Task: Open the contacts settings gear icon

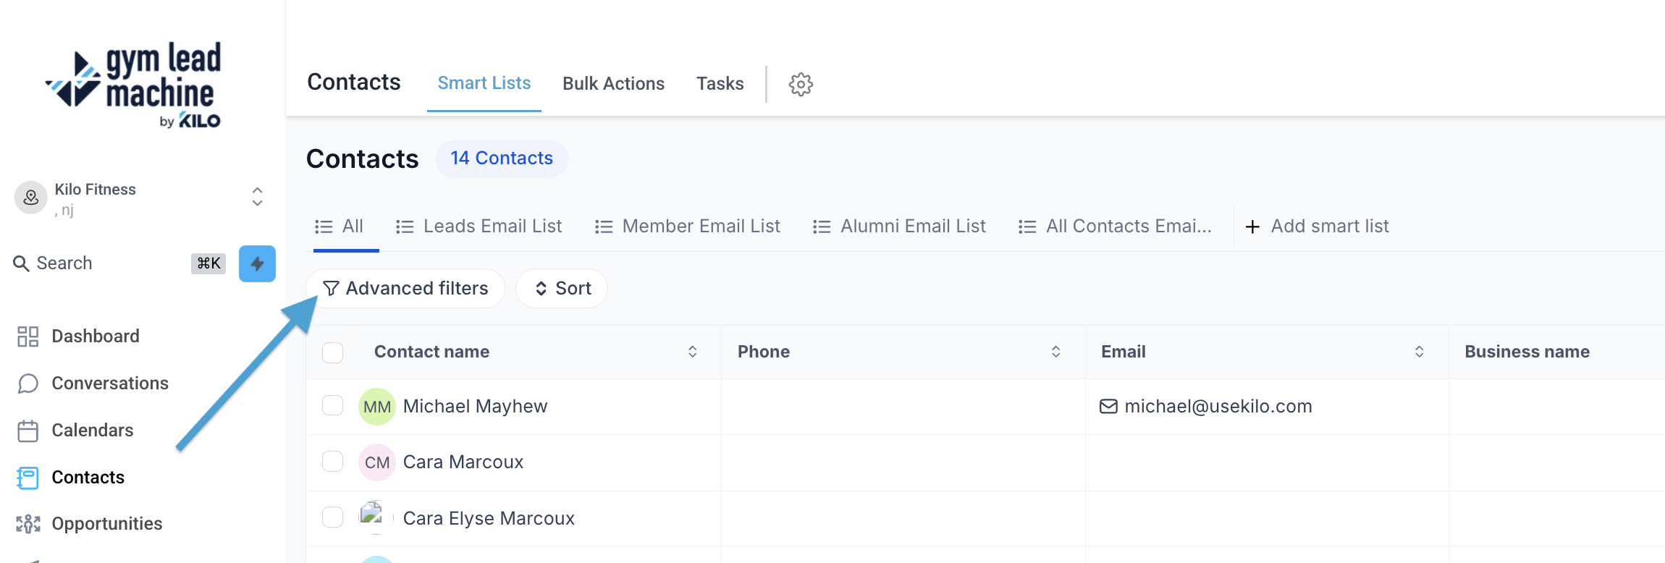Action: click(801, 84)
